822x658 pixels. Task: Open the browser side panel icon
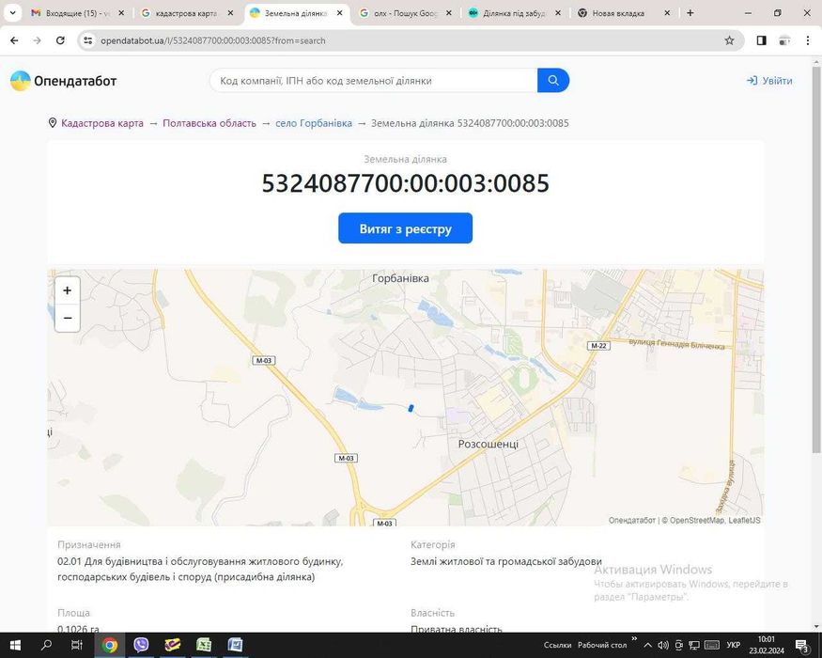tap(761, 40)
